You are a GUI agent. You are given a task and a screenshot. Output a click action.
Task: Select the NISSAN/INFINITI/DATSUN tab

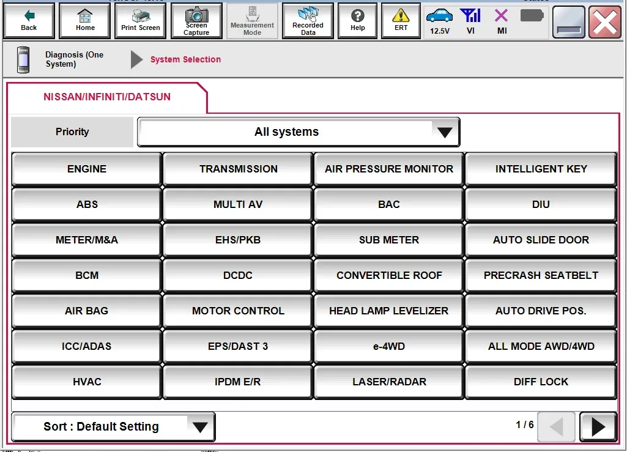[107, 97]
